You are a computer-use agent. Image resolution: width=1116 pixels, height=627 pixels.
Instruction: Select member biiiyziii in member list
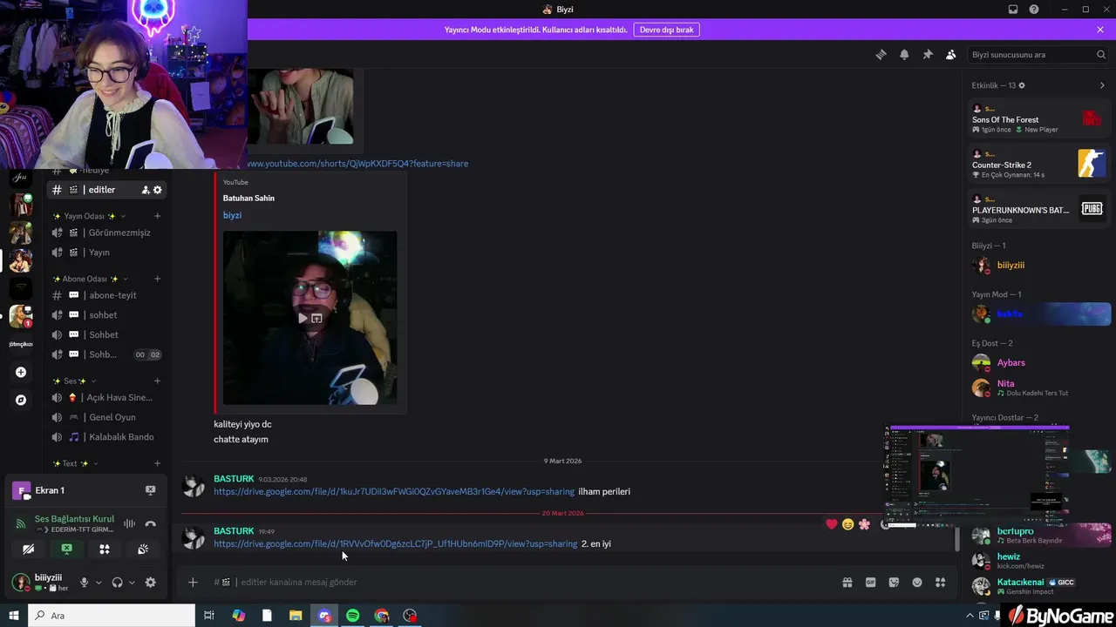tap(1038, 265)
